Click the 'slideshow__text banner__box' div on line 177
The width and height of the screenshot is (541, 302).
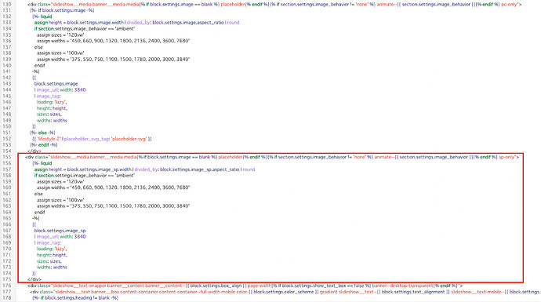coord(285,292)
